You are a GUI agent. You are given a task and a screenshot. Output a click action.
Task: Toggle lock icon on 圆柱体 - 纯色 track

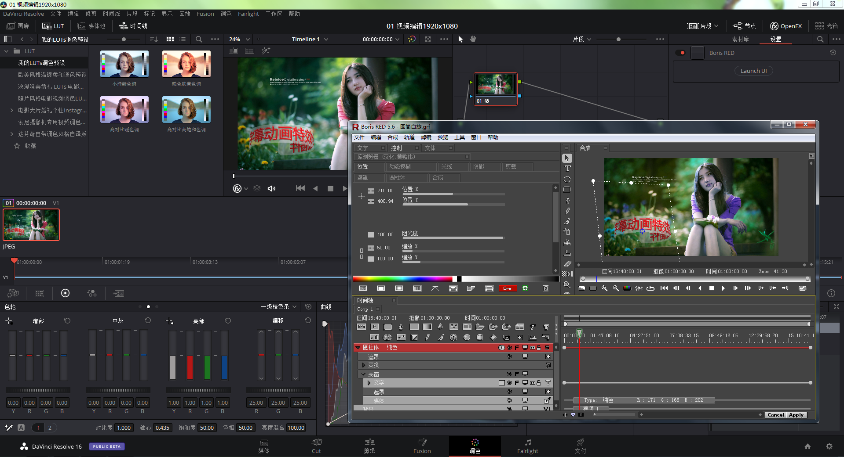pos(539,348)
